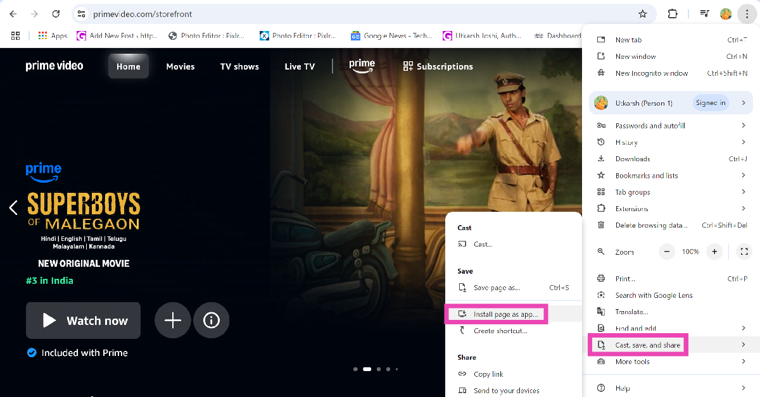
Task: Enter fullscreen using the zoom fullscreen icon
Action: click(x=744, y=252)
